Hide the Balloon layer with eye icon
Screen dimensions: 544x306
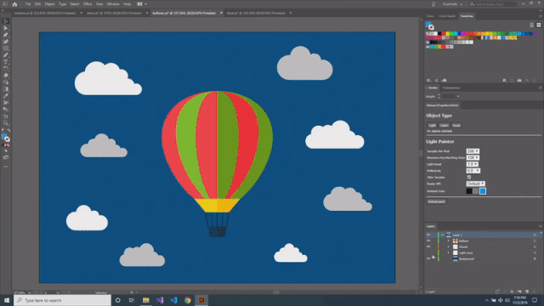428,241
